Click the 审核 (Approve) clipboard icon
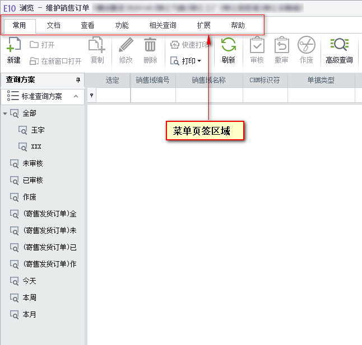 [257, 46]
